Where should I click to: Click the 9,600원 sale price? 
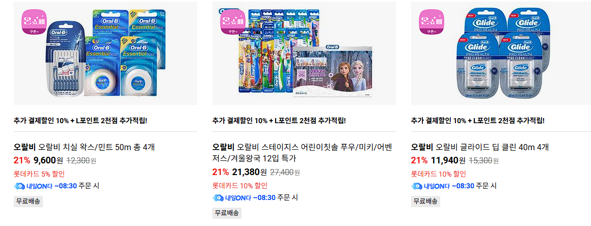coord(48,161)
